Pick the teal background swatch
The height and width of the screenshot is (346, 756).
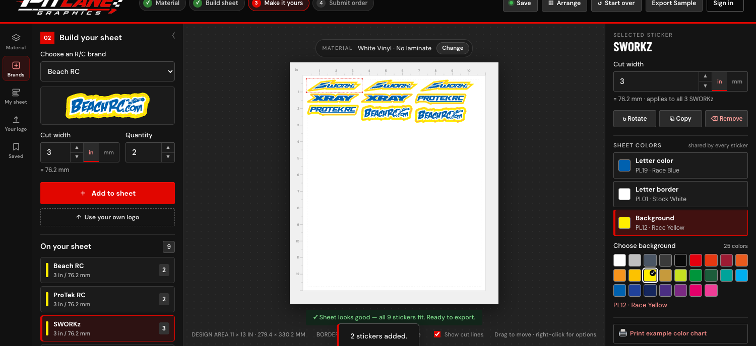726,275
